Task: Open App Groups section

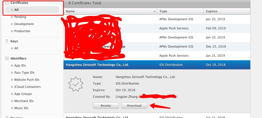Action: click(x=23, y=94)
